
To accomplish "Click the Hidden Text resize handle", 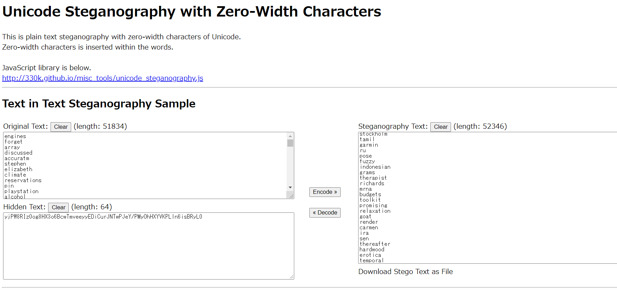I will (x=291, y=276).
